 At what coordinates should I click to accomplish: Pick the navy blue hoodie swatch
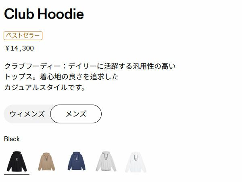pyautogui.click(x=77, y=161)
